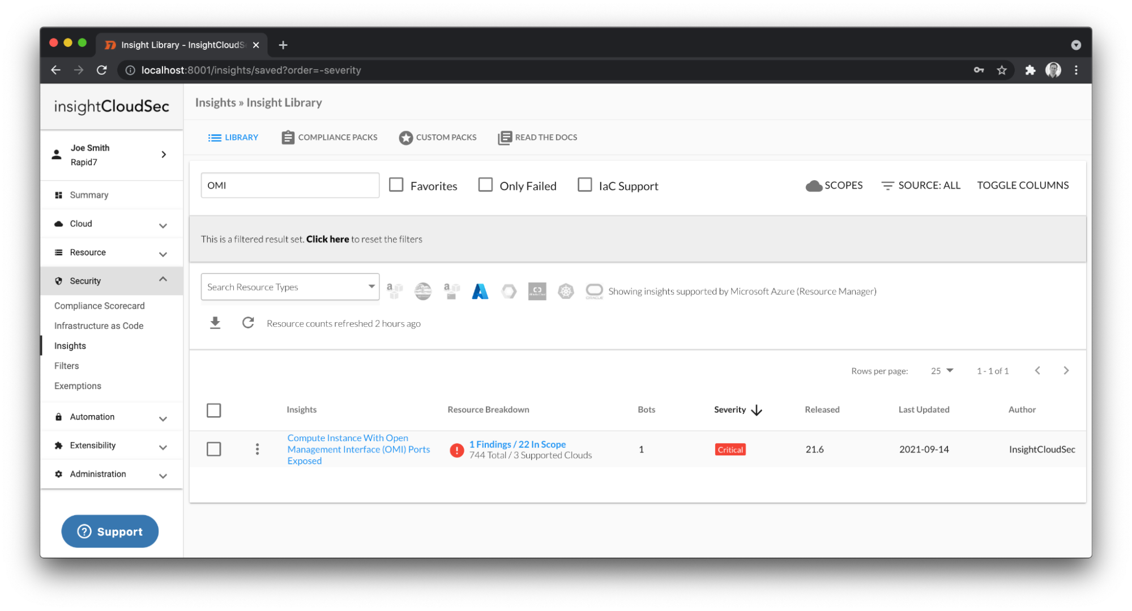Screen dimensions: 1132x611
Task: Enable the Favorites checkbox
Action: tap(396, 185)
